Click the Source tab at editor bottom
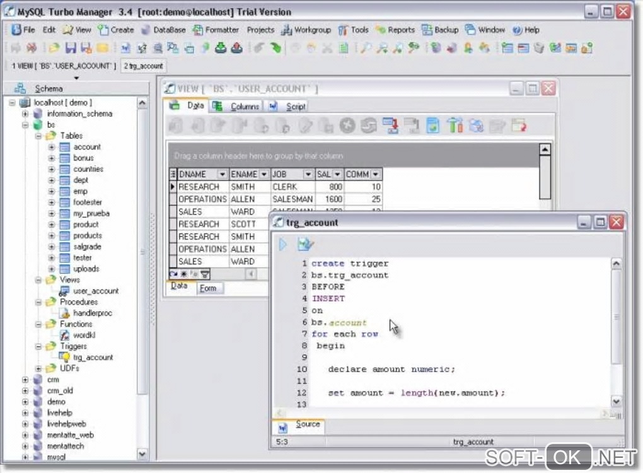This screenshot has width=643, height=473. click(299, 426)
